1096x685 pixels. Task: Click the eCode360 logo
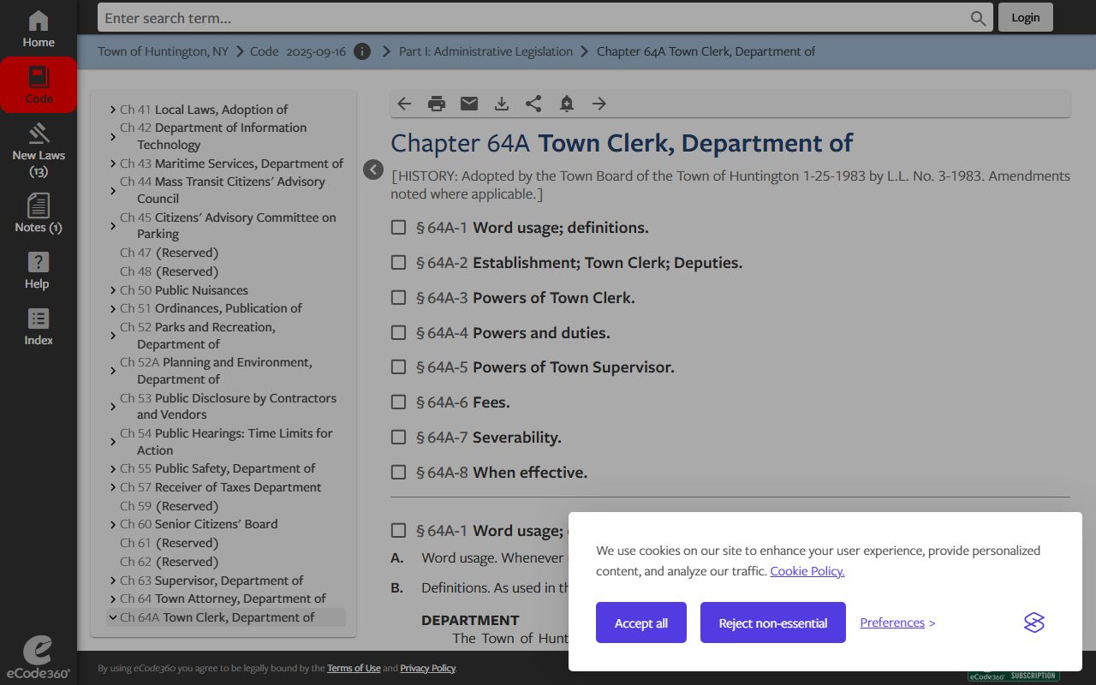point(38,658)
